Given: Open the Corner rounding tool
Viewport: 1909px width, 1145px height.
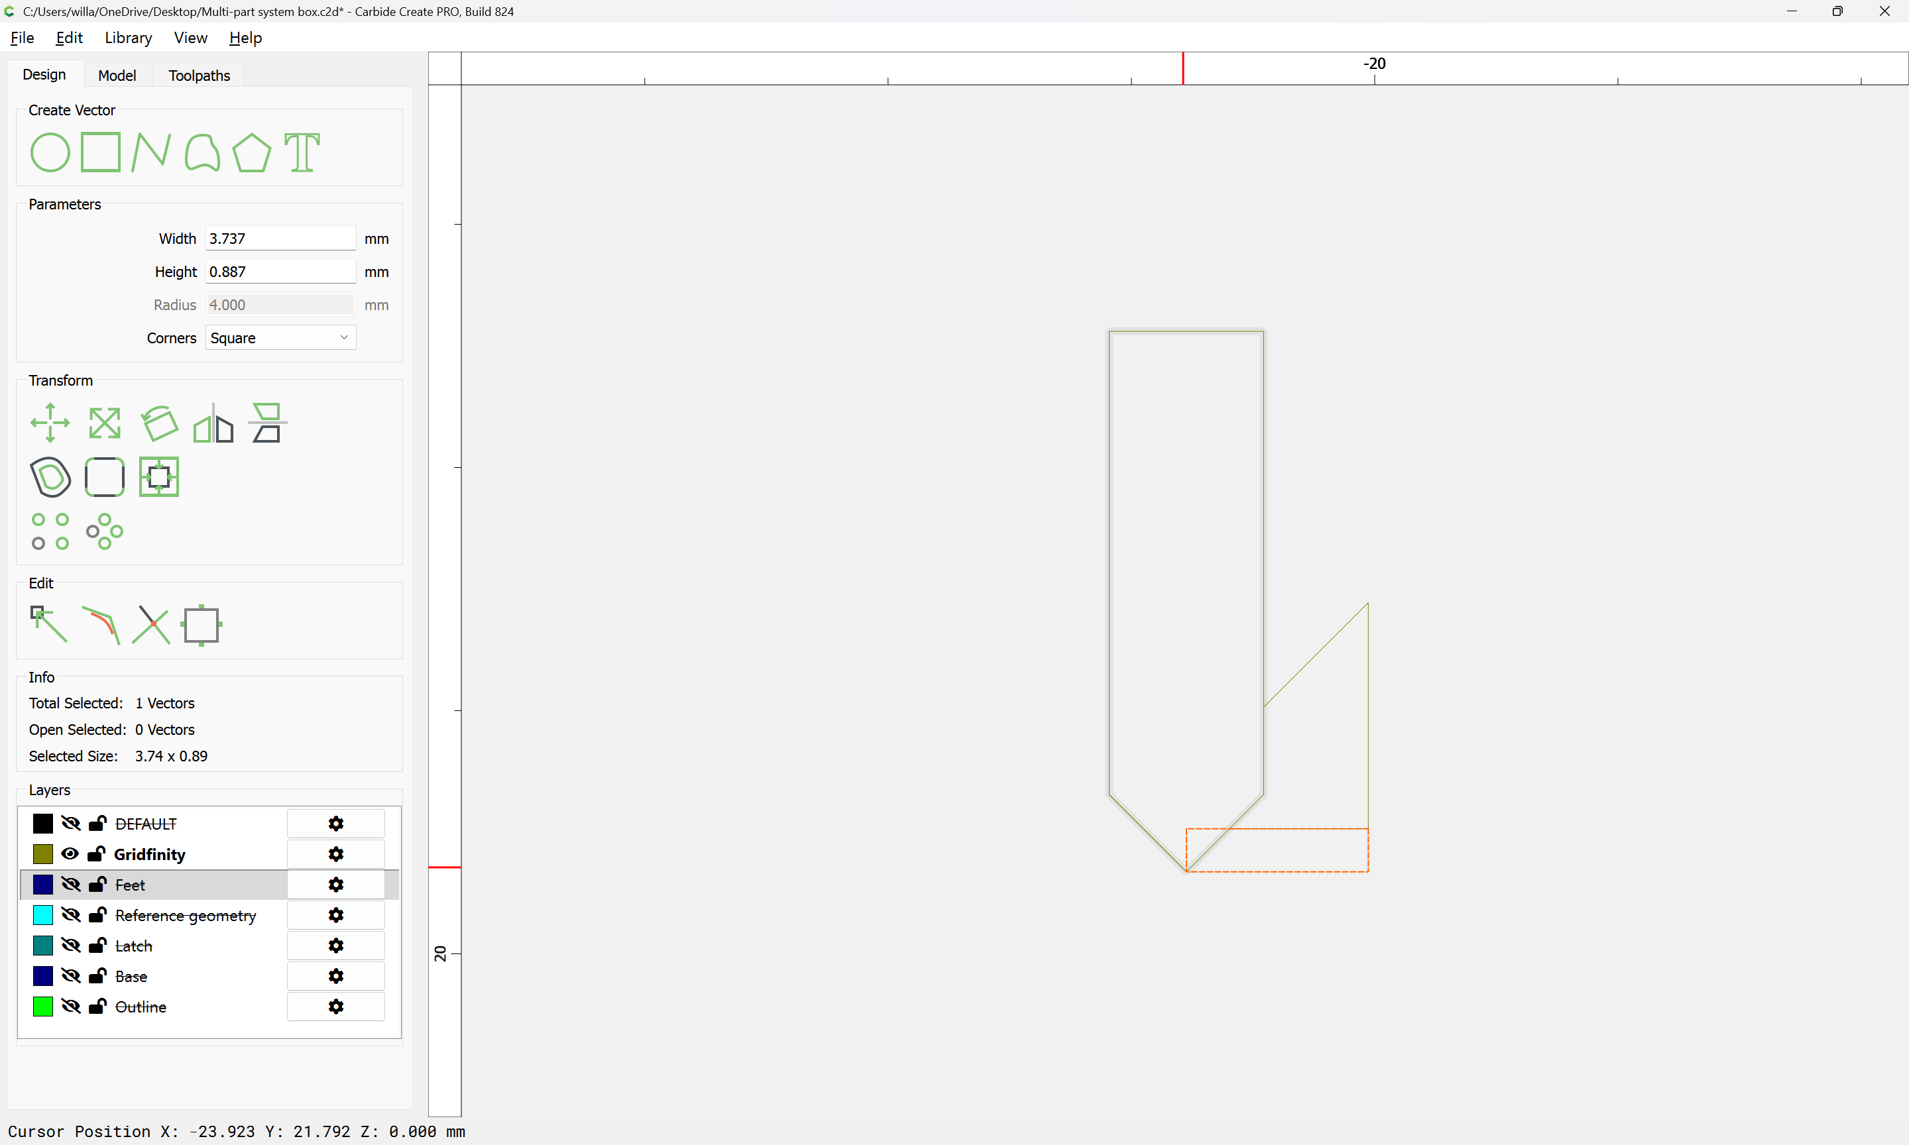Looking at the screenshot, I should click(105, 477).
